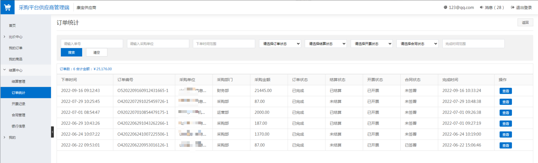Click the order time 2022-06-24 10:07:22
Screen dimensions: 538x163
click(x=80, y=134)
